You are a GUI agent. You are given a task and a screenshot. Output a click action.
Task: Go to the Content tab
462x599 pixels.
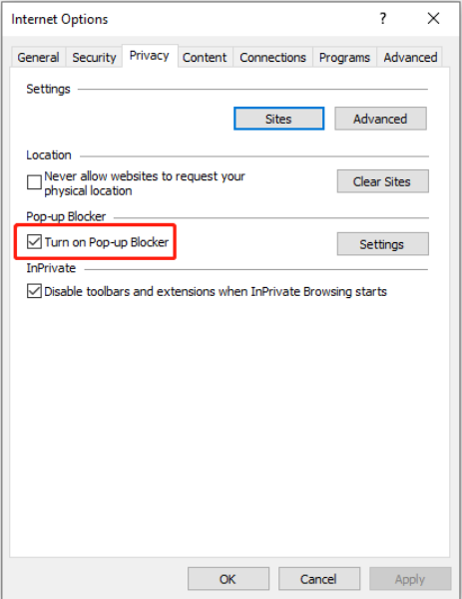tap(205, 58)
